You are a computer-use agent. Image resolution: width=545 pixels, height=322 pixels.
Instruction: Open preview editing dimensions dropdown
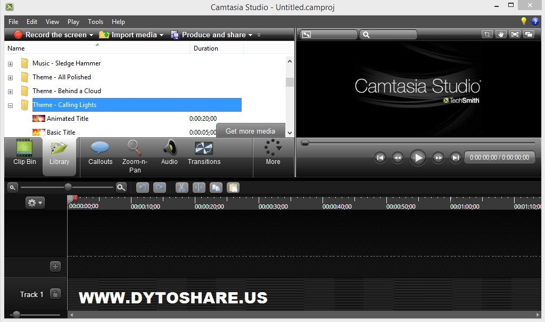pyautogui.click(x=329, y=35)
